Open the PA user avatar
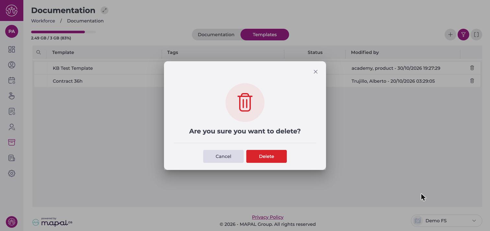The image size is (490, 231). tap(12, 31)
